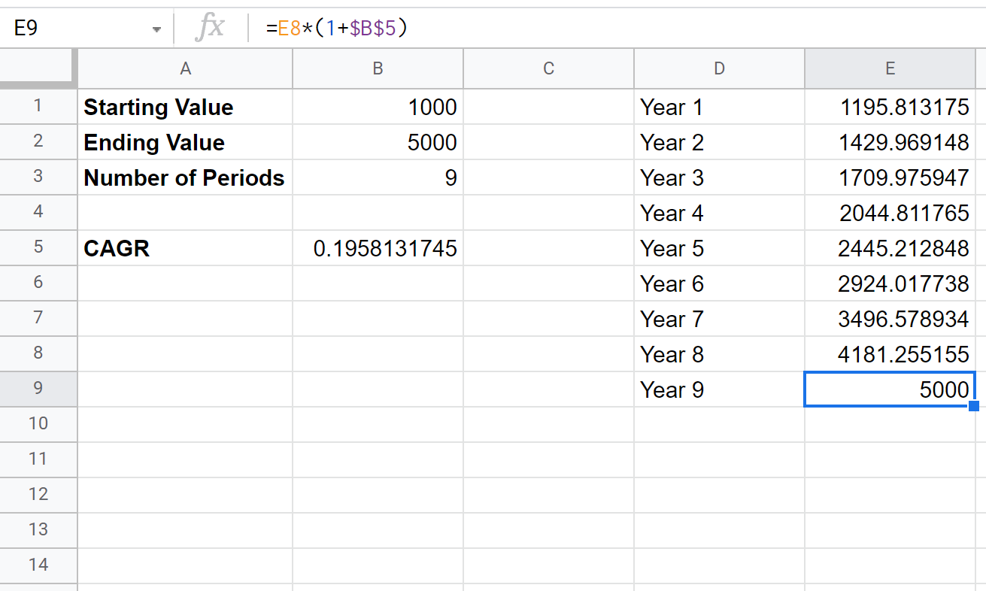The width and height of the screenshot is (986, 591).
Task: Click the cell showing 1195.813175
Action: coord(890,107)
